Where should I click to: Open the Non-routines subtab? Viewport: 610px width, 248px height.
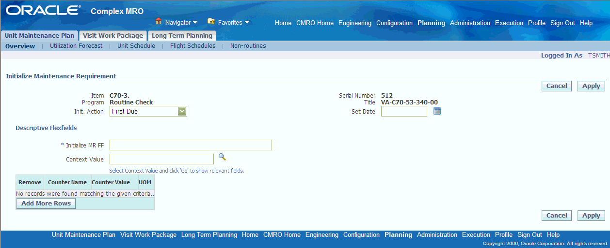click(248, 46)
